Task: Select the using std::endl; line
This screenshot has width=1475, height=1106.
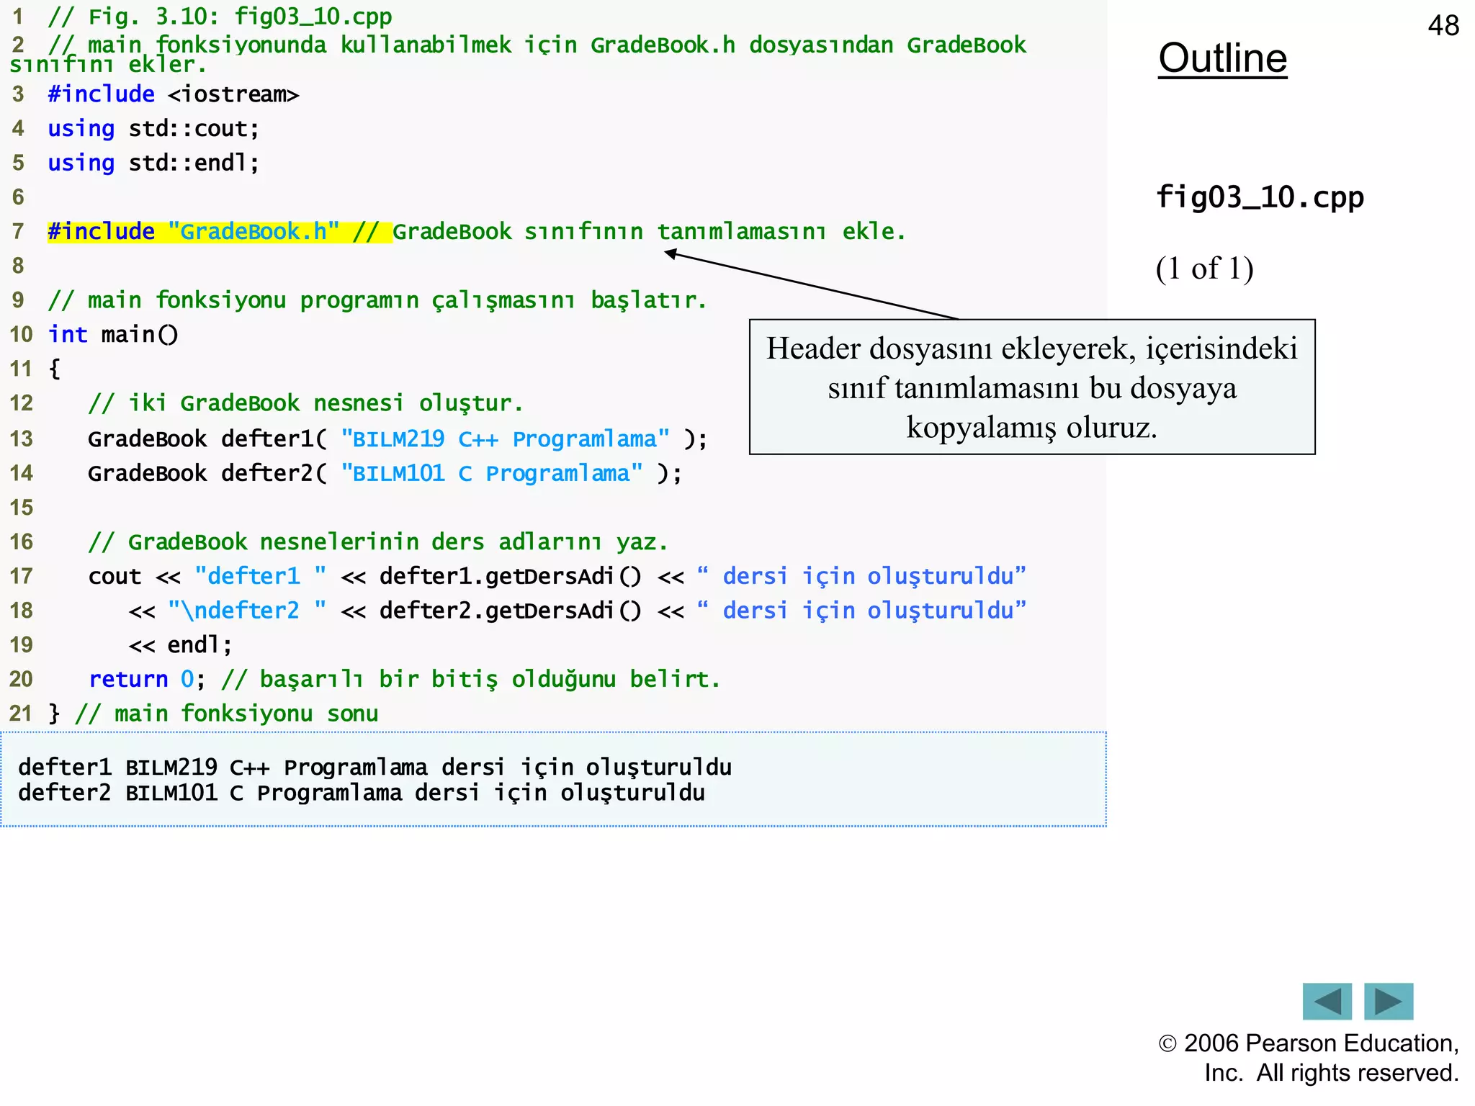Action: (x=153, y=163)
